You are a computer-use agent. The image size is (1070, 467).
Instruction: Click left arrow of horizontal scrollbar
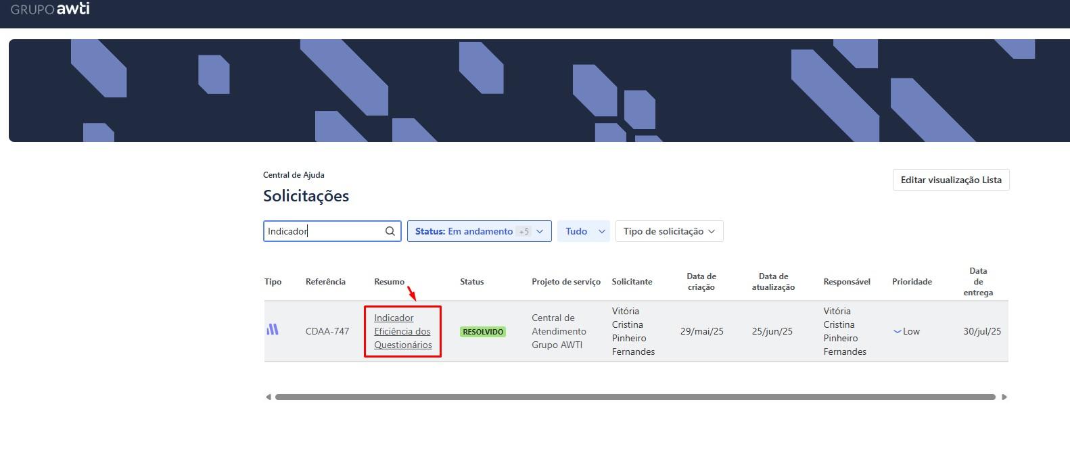269,397
